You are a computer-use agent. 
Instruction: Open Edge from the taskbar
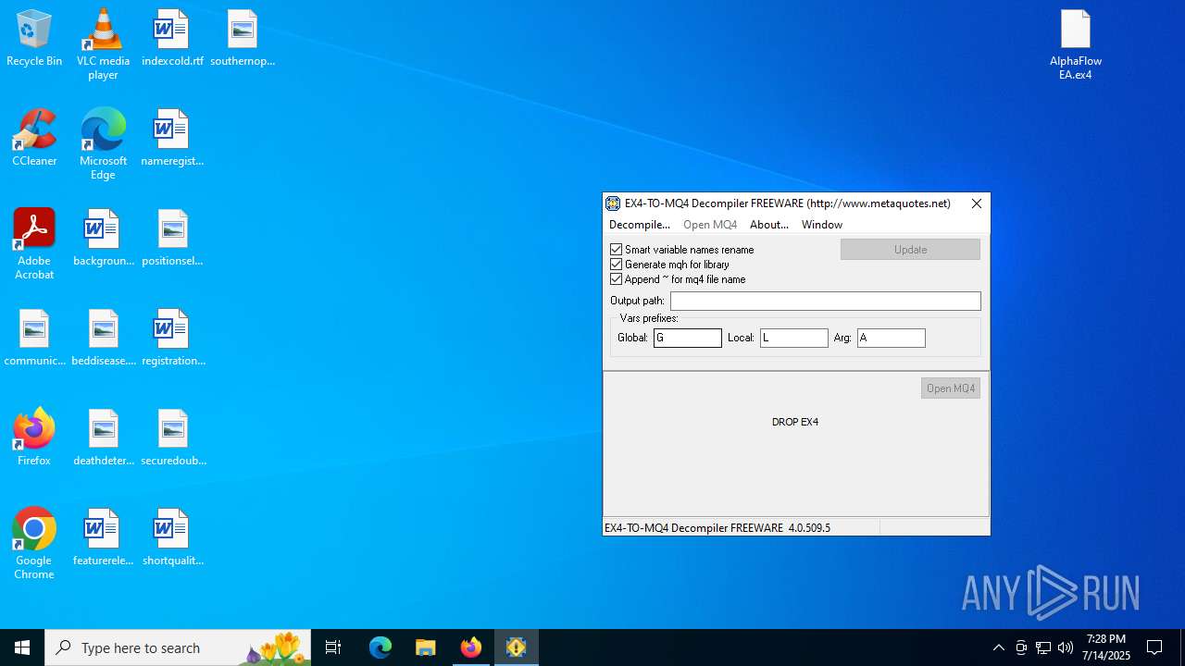point(380,647)
